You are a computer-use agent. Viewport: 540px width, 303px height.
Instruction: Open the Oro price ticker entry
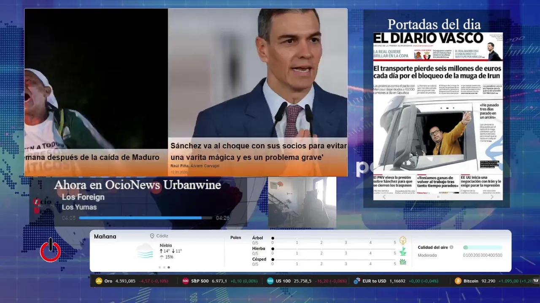132,281
